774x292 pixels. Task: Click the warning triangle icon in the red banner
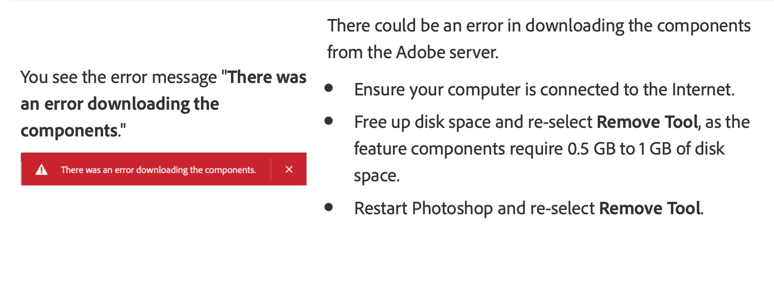[42, 169]
